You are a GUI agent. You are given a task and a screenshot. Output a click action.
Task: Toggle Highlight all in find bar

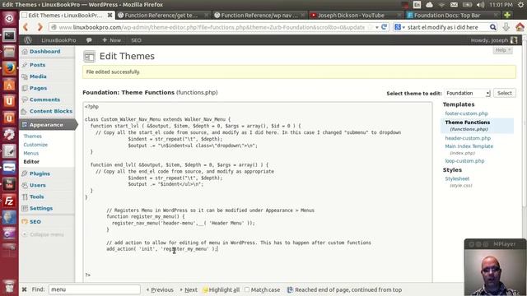(222, 289)
